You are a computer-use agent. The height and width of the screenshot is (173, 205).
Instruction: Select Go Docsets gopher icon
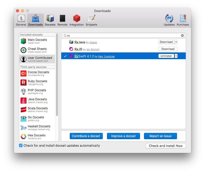(x=23, y=119)
